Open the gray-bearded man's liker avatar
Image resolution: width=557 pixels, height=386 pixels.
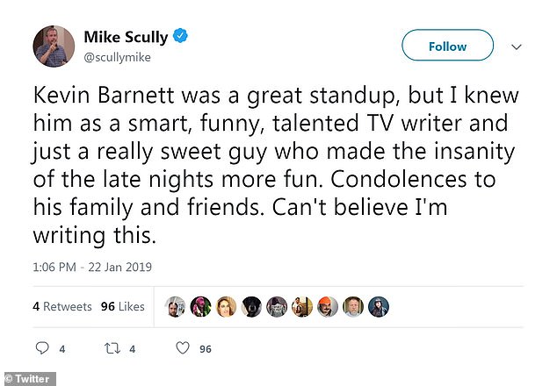point(353,306)
